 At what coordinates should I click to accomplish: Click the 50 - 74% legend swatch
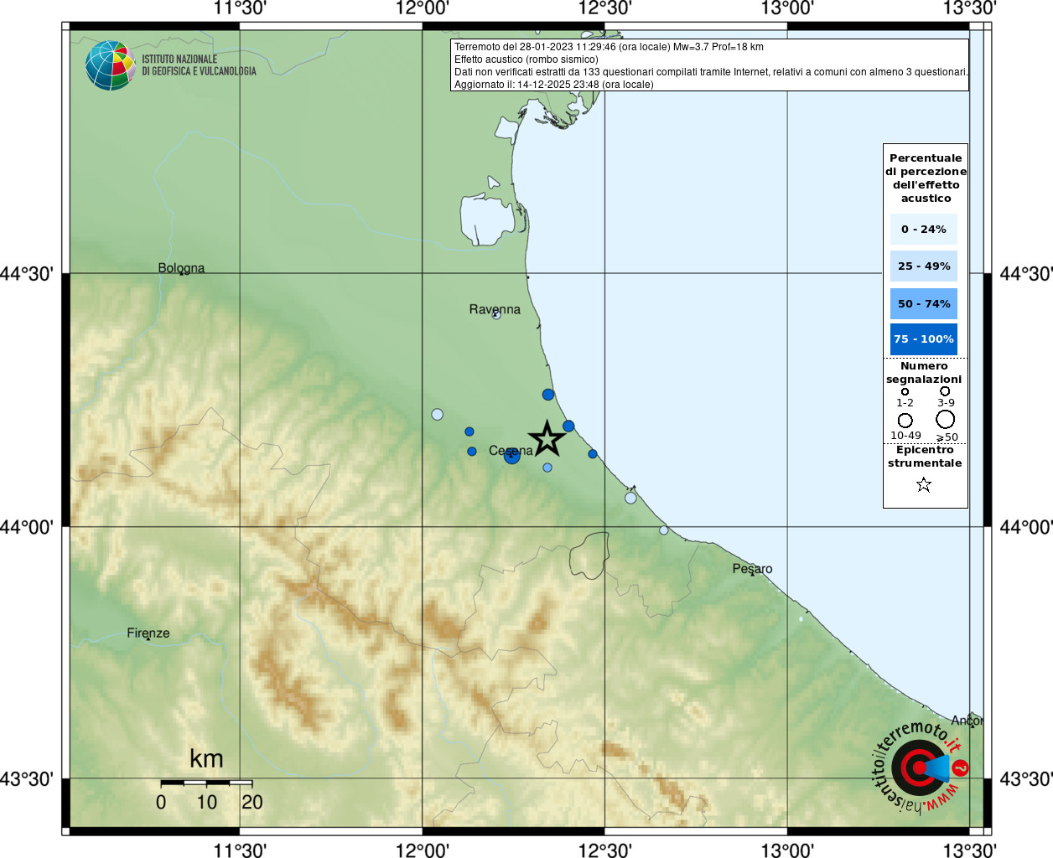[x=924, y=303]
